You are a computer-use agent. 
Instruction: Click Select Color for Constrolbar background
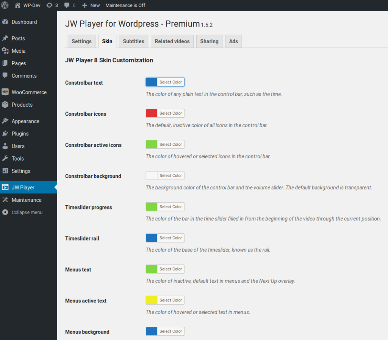pyautogui.click(x=171, y=175)
